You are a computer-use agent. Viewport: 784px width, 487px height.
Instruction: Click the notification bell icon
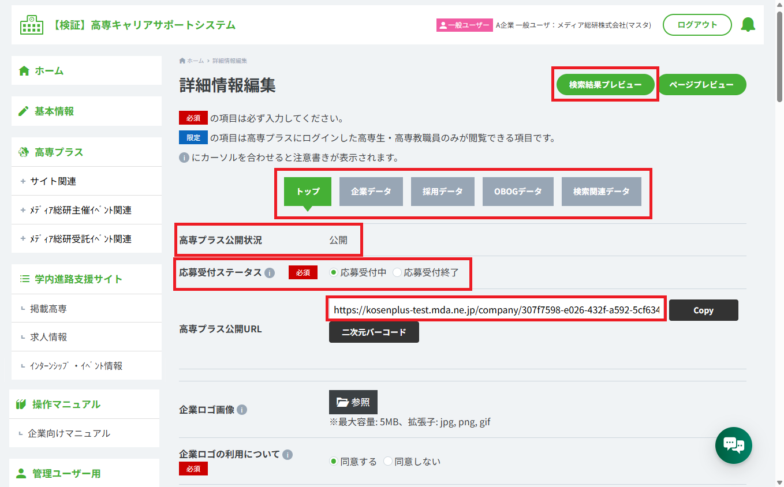point(748,25)
